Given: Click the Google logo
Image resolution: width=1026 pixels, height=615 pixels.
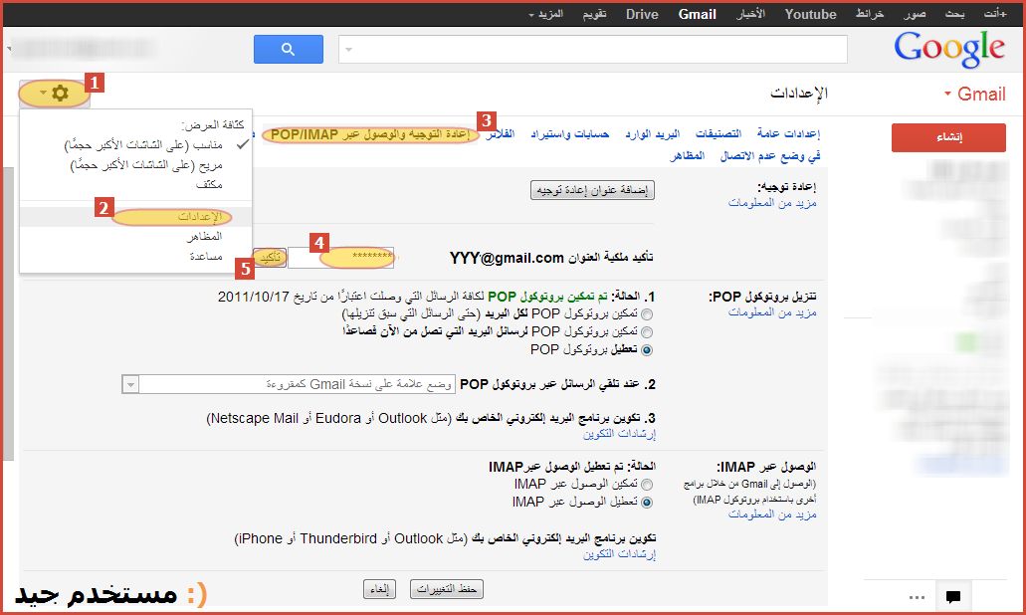Looking at the screenshot, I should click(x=948, y=49).
